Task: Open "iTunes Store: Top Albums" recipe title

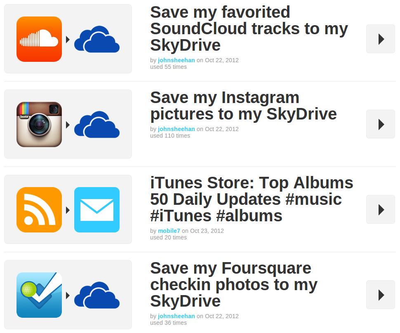Action: (x=252, y=199)
